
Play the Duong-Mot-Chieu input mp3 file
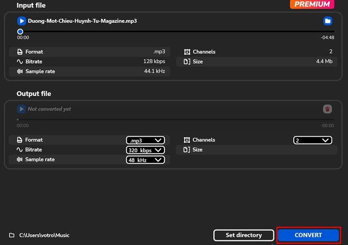21,21
